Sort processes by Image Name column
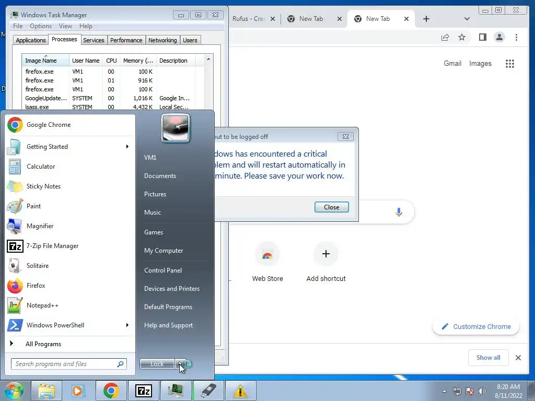 [x=46, y=61]
